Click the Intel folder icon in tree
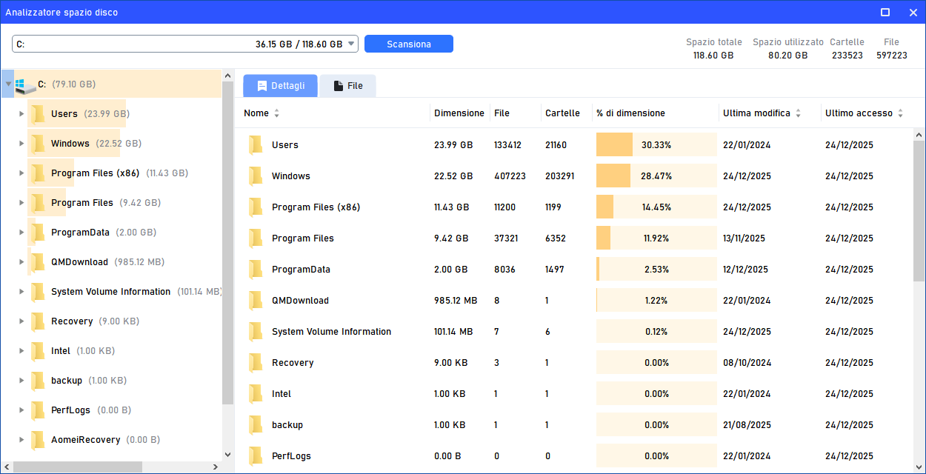This screenshot has height=474, width=926. [38, 351]
